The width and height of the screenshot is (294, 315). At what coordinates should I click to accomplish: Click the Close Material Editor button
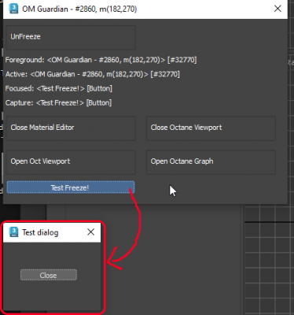pyautogui.click(x=71, y=128)
